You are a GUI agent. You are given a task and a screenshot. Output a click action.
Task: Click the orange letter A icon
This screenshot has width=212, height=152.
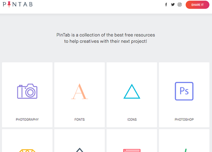[79, 92]
